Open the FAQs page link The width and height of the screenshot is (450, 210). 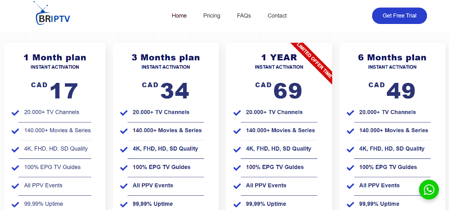[x=244, y=16]
